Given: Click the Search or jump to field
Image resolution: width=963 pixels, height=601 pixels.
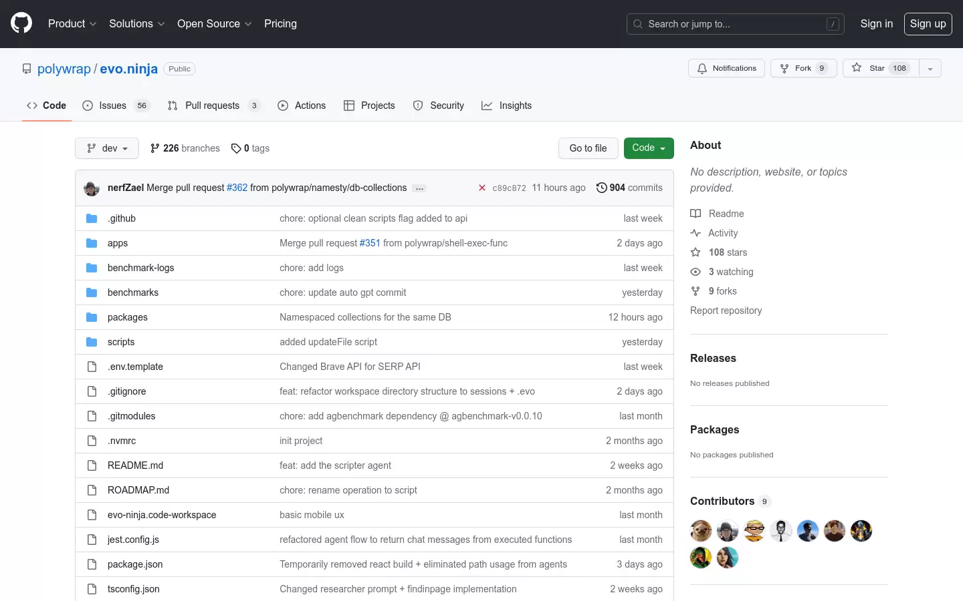Looking at the screenshot, I should 736,24.
